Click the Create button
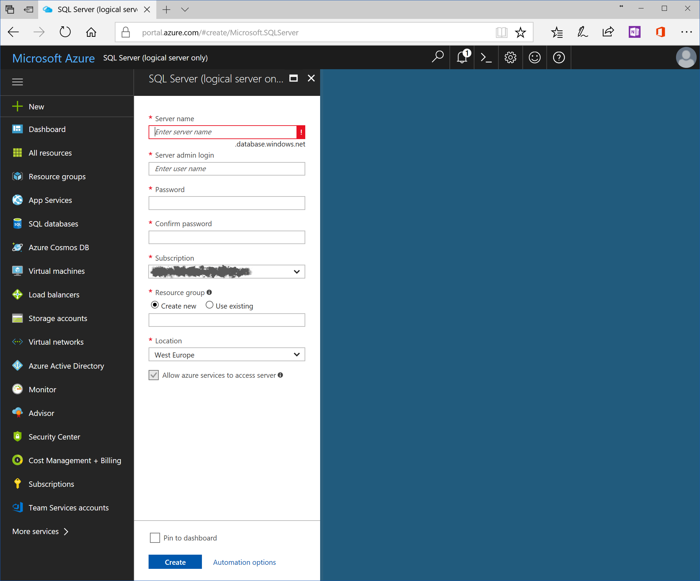The image size is (700, 581). pos(175,562)
